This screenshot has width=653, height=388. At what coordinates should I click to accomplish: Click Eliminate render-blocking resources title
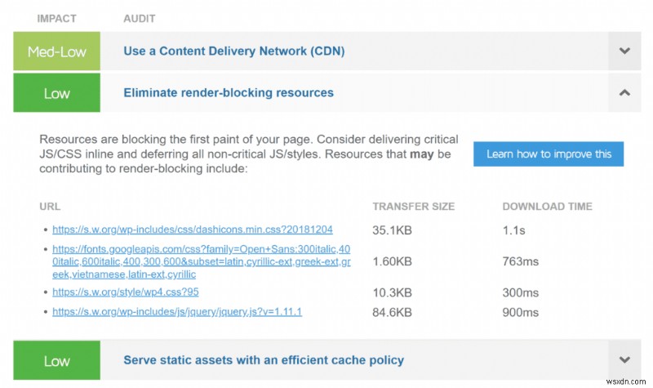(x=229, y=92)
